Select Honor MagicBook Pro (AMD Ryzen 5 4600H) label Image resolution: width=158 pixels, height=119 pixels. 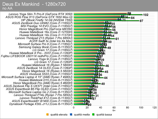tap(43, 83)
